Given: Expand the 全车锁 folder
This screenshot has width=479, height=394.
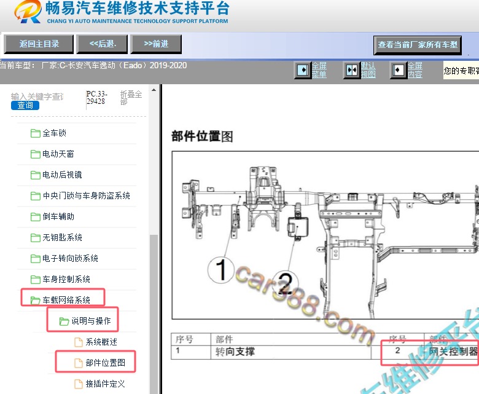Looking at the screenshot, I should coord(55,133).
